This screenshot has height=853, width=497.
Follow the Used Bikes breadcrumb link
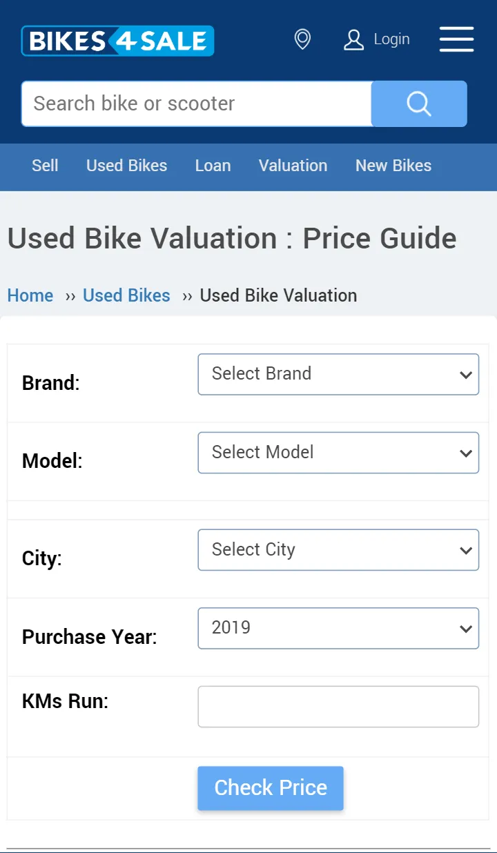(126, 295)
